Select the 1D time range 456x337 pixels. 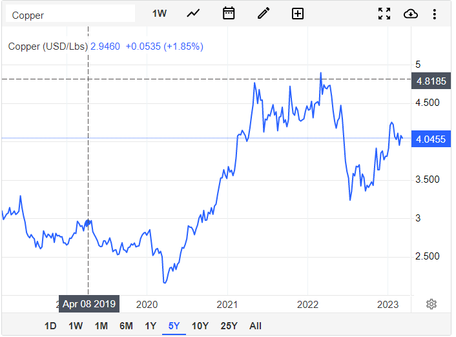[50, 325]
